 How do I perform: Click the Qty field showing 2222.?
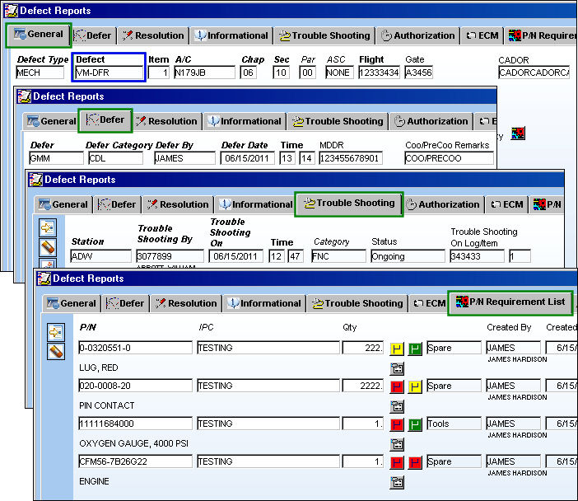pos(363,386)
